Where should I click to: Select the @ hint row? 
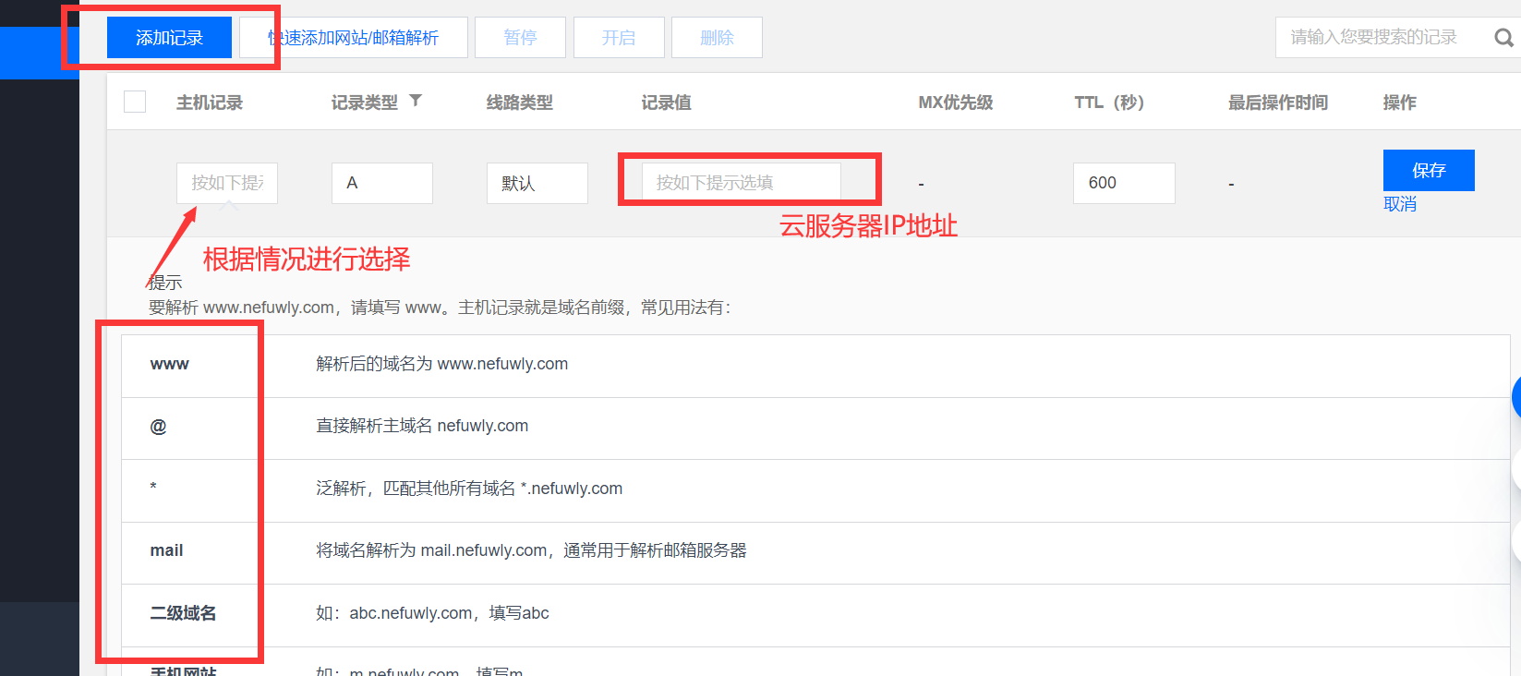pyautogui.click(x=815, y=429)
